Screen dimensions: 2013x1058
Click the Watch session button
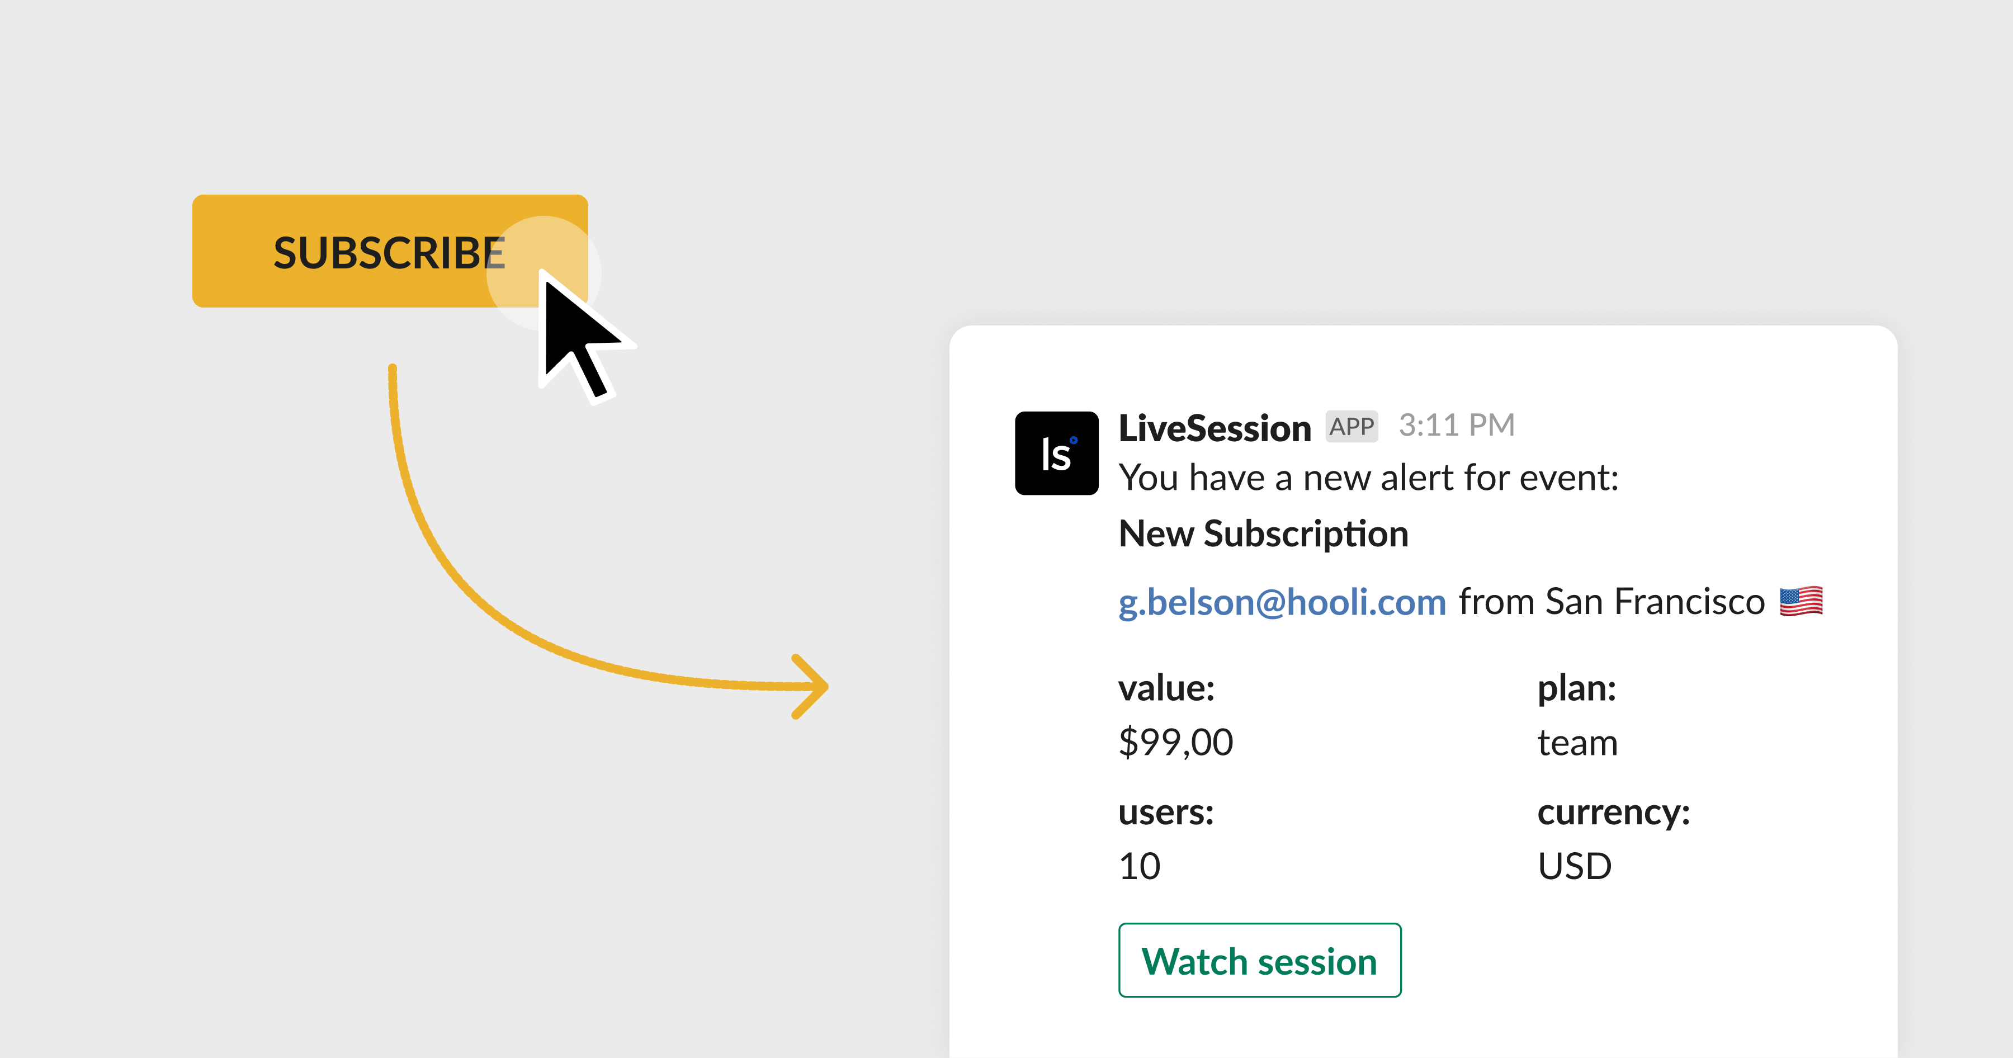[1259, 960]
